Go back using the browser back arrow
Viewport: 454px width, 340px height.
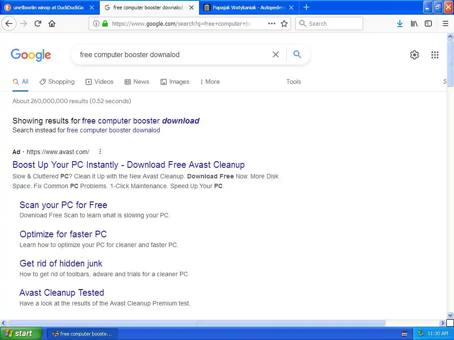[x=9, y=23]
